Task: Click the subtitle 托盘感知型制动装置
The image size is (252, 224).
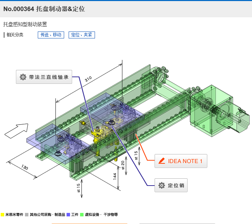Action: click(x=25, y=24)
